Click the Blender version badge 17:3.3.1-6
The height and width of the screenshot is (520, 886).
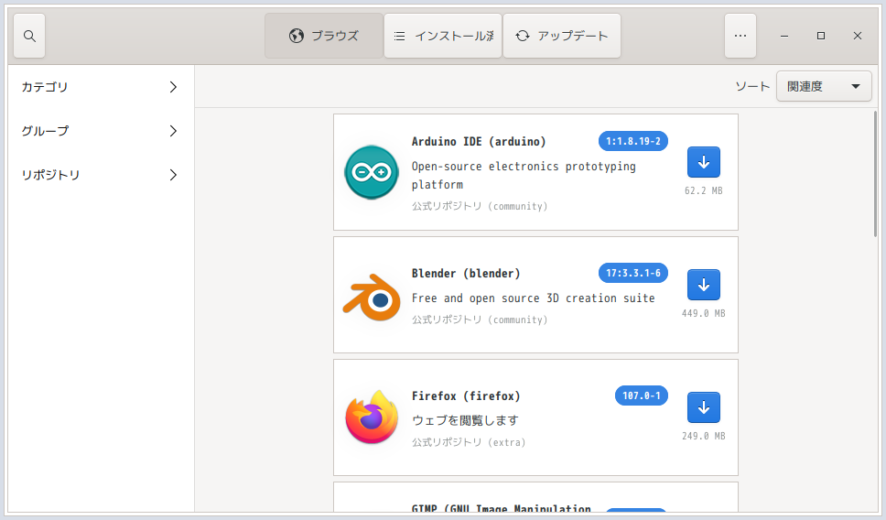click(x=632, y=273)
